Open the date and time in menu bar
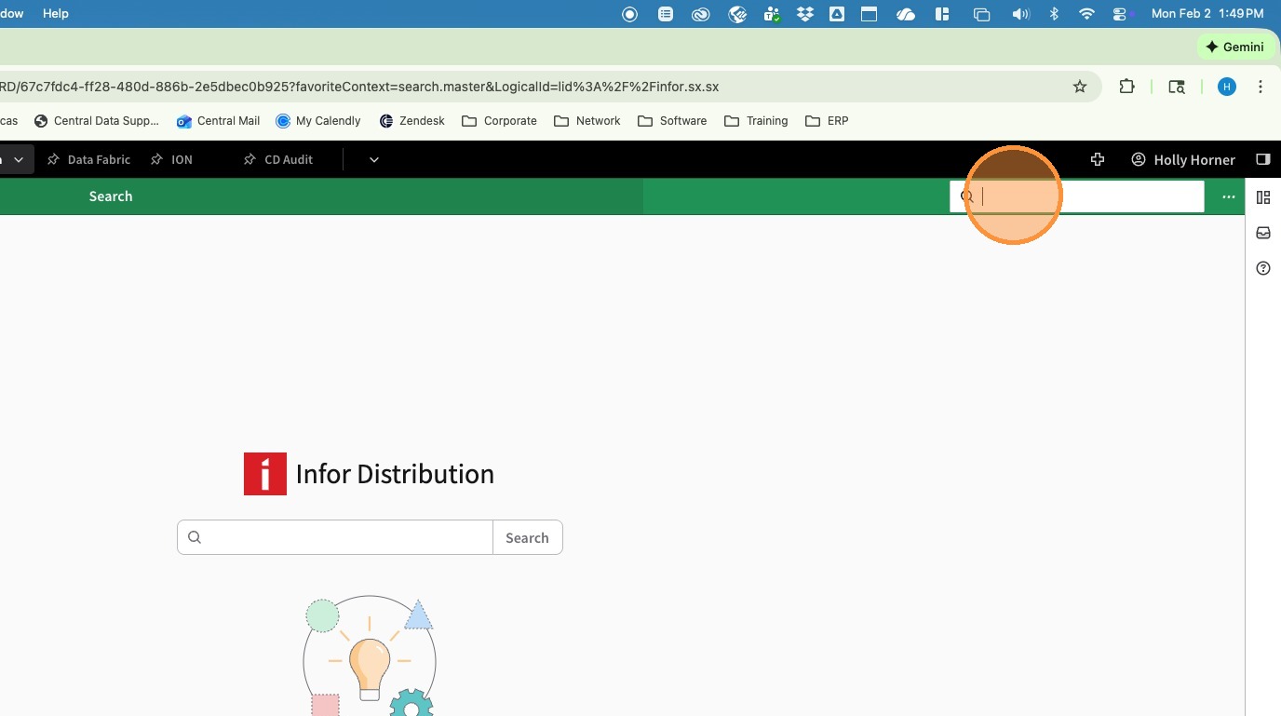1281x716 pixels. click(x=1207, y=14)
